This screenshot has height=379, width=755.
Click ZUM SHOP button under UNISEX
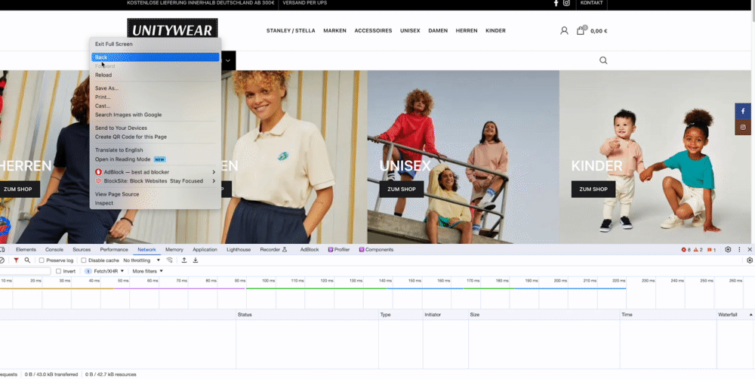402,189
